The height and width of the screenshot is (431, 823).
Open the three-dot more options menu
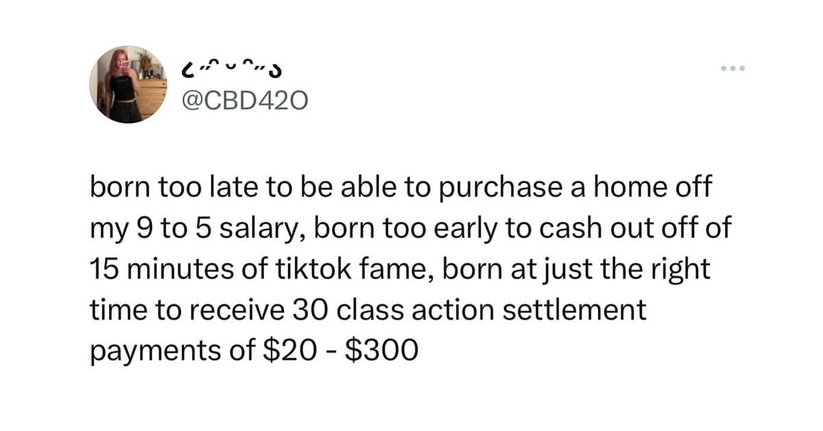(732, 69)
